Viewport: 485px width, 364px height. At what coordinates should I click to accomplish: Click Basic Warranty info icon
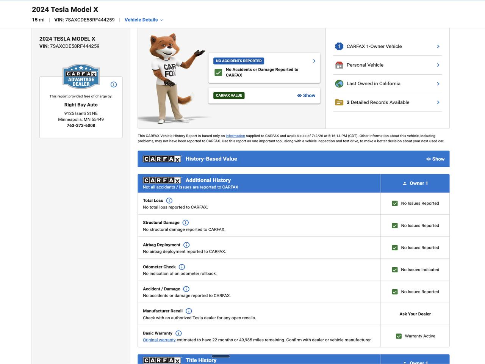[x=178, y=333]
